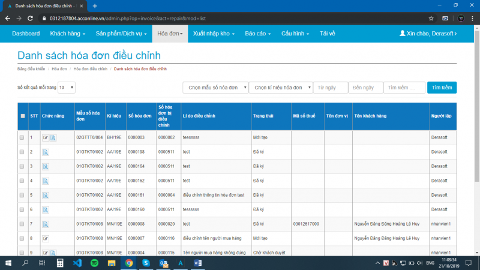
Task: Open Windows Start menu
Action: 8,263
